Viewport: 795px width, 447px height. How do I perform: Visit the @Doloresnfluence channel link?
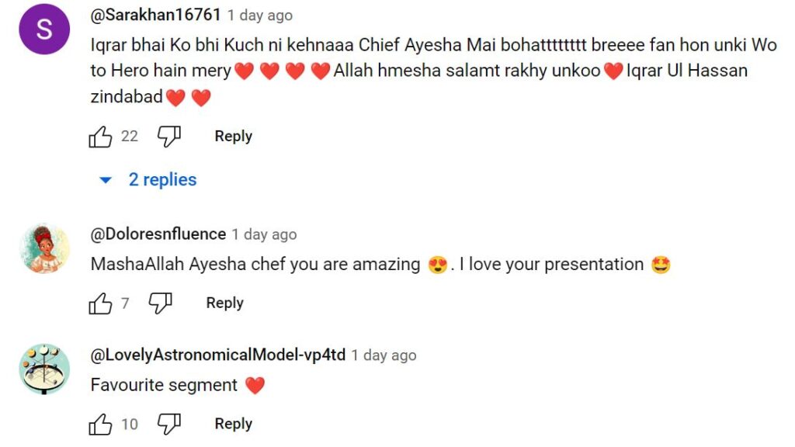pyautogui.click(x=158, y=234)
